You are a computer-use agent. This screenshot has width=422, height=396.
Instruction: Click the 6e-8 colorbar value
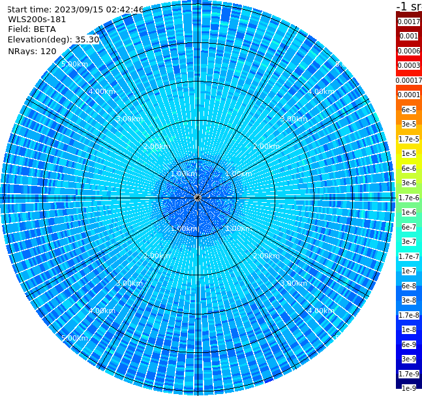[x=409, y=286]
